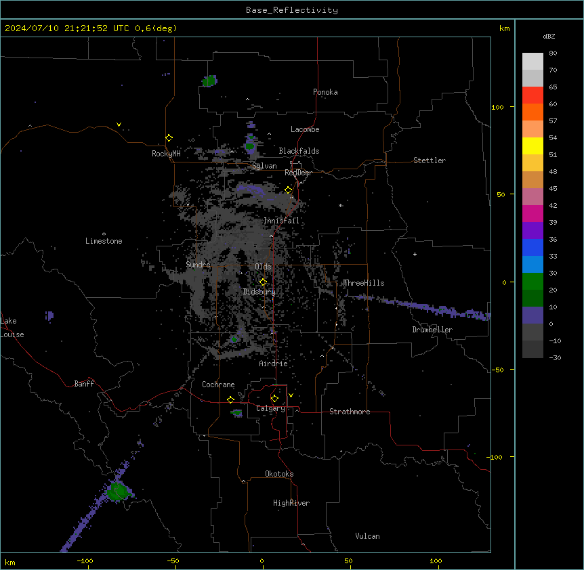Click the Strathmore label
The image size is (584, 570).
(350, 412)
